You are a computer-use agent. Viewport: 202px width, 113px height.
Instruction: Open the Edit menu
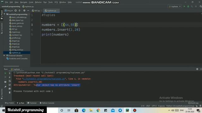[11, 2]
